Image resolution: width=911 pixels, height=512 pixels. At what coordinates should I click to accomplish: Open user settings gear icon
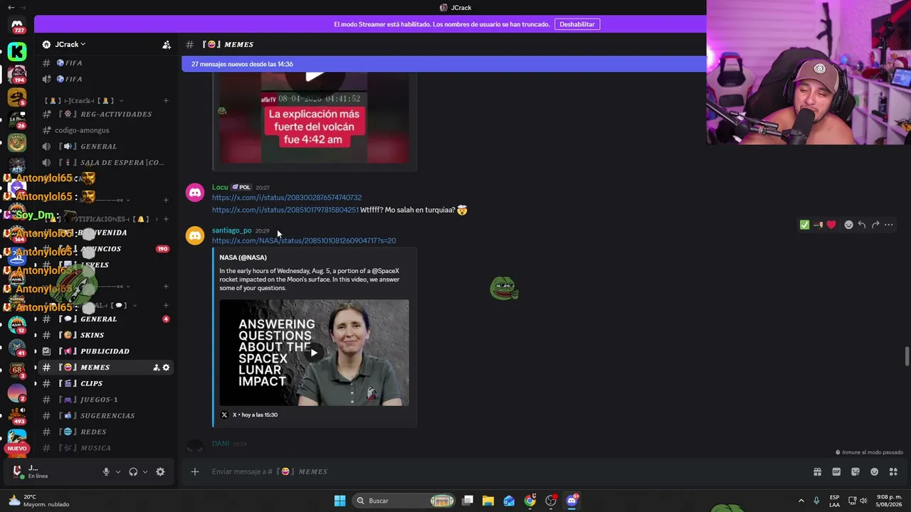click(x=160, y=471)
